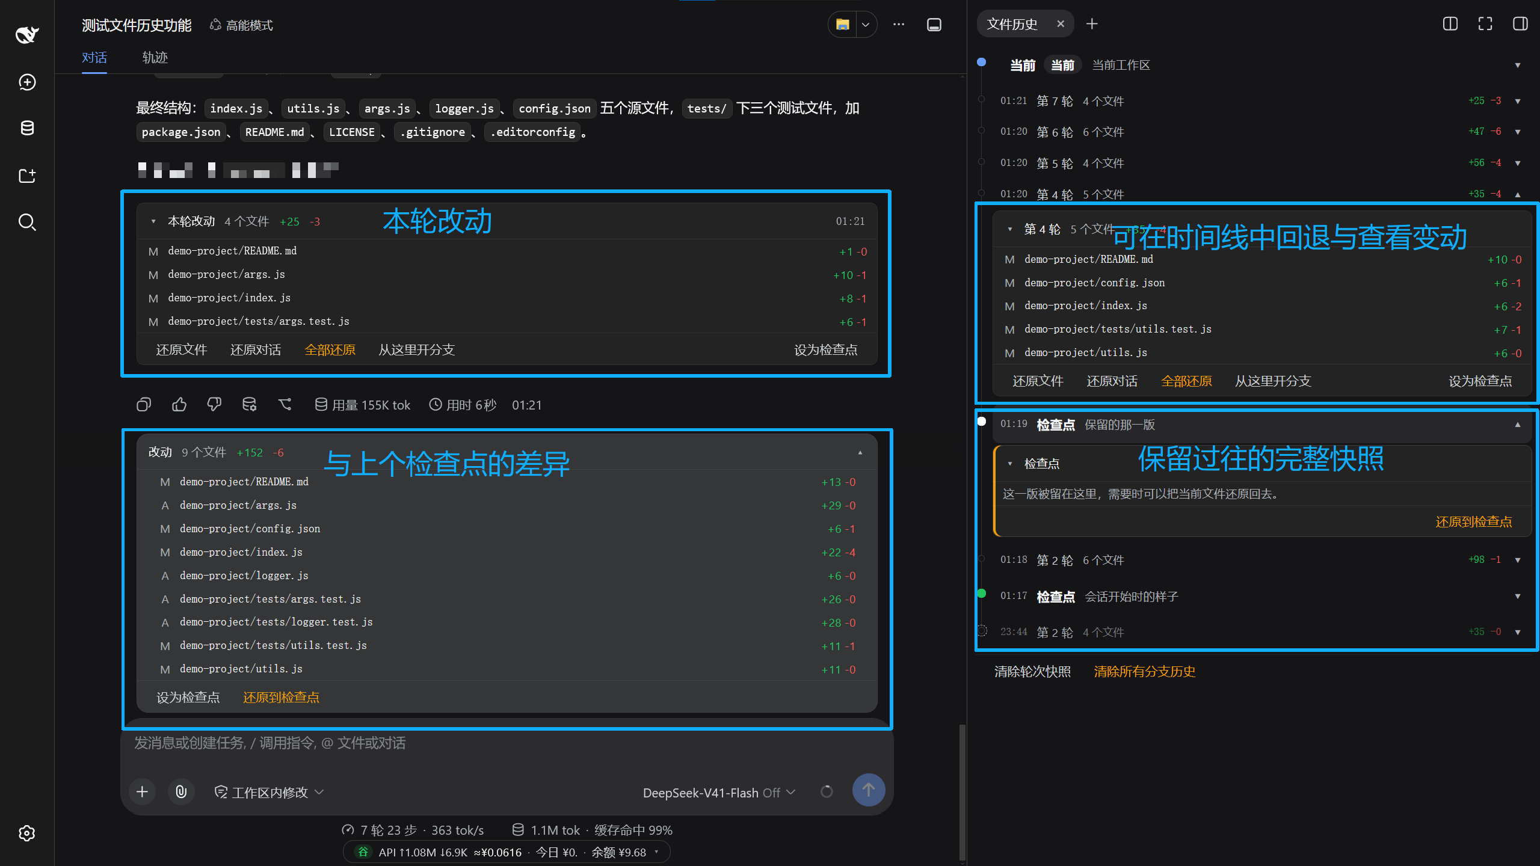Open dropdown arrow beside folder icon
Viewport: 1540px width, 866px height.
(x=866, y=25)
